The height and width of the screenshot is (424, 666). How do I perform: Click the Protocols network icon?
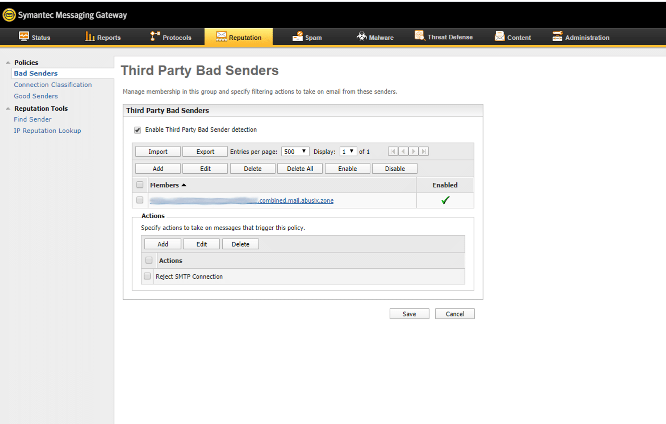pyautogui.click(x=155, y=36)
